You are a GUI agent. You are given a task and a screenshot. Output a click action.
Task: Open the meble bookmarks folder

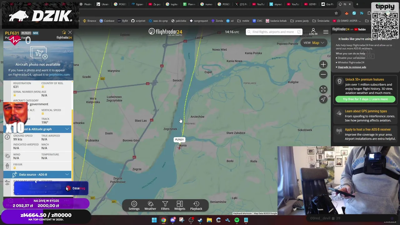(243, 21)
